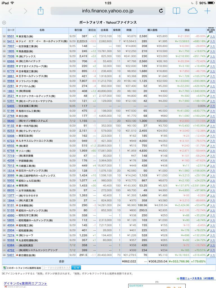Click the コード column header
Image resolution: width=216 pixels, height=288 pixels.
(x=11, y=30)
